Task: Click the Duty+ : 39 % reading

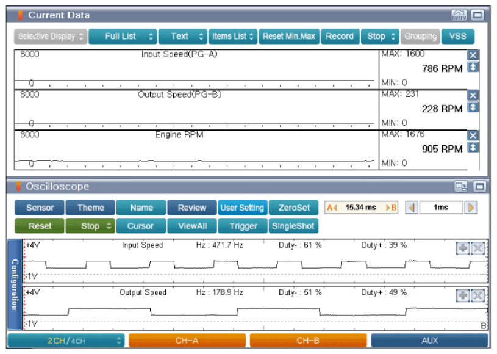Action: point(384,245)
